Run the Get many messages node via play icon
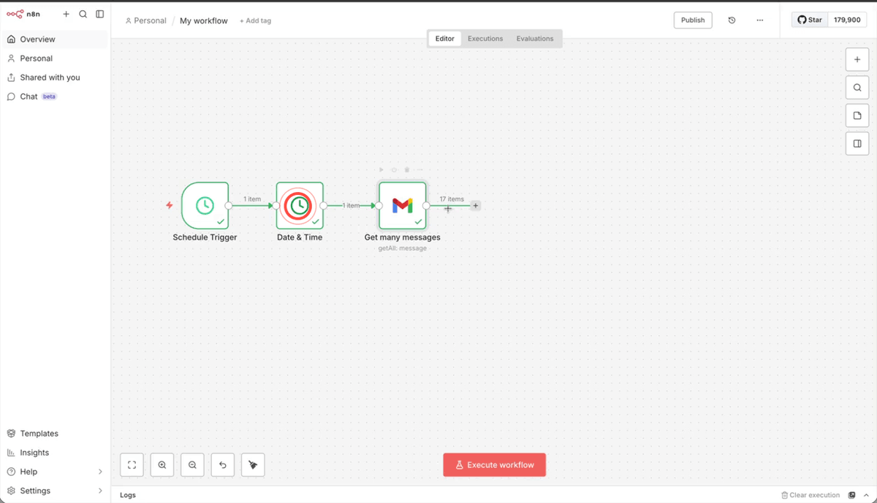 [381, 169]
